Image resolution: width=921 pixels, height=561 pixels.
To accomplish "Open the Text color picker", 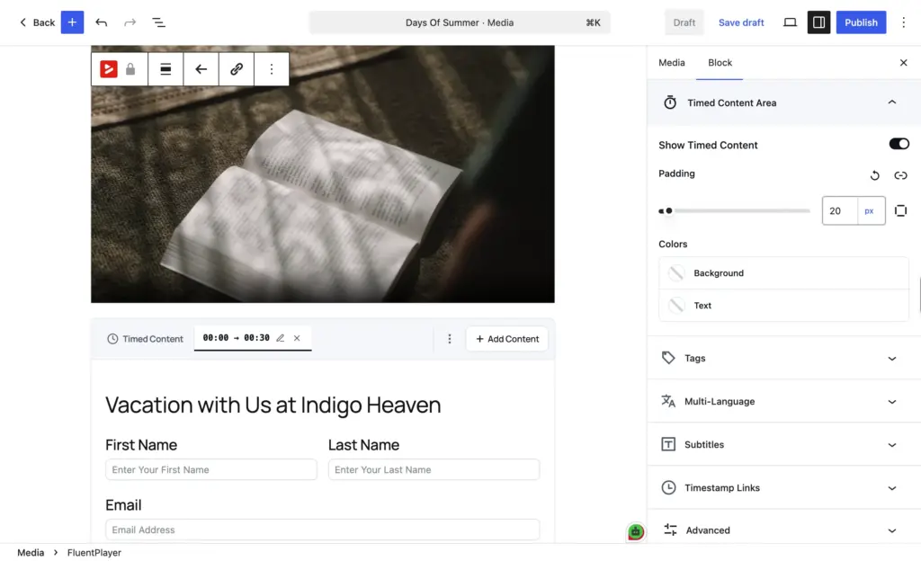I will [783, 305].
